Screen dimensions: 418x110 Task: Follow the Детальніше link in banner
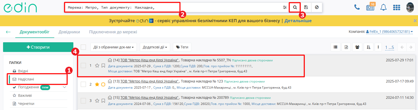[298, 21]
